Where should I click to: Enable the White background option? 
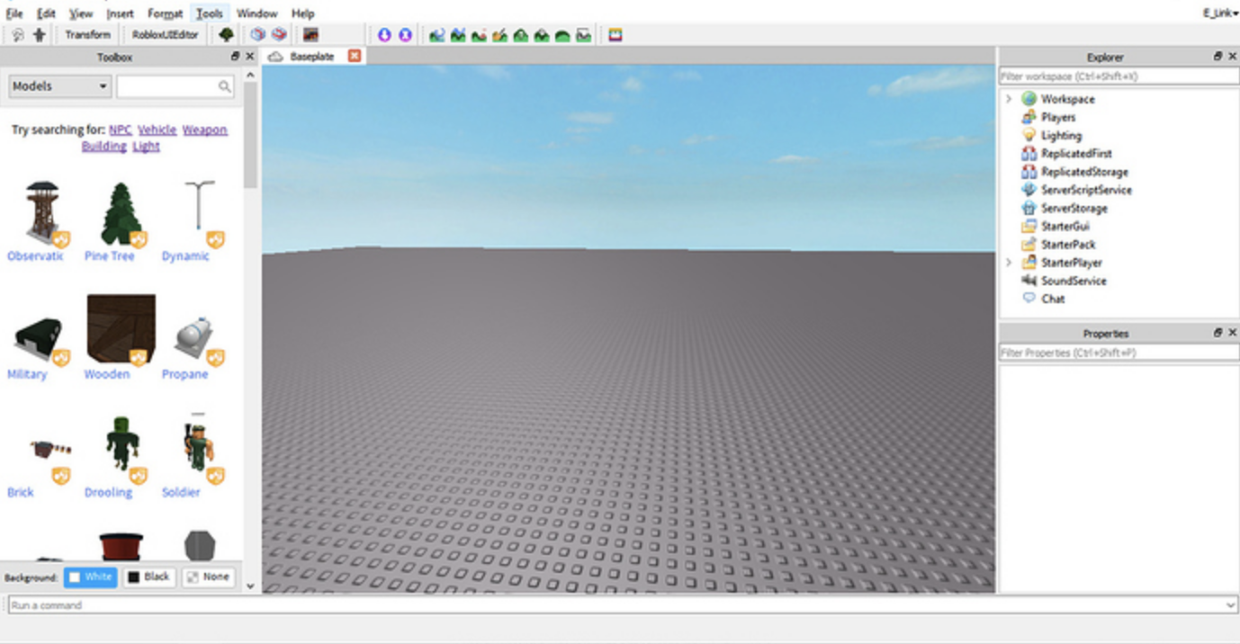pos(90,577)
